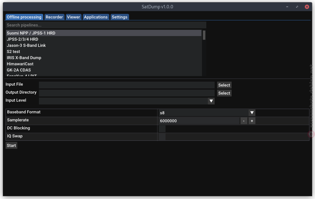
Task: Open the Baseband Format s8 combo box
Action: pos(207,113)
